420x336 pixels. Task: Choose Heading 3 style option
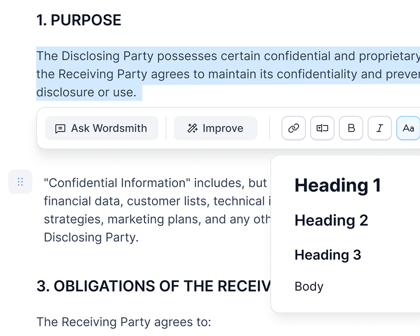coord(327,255)
